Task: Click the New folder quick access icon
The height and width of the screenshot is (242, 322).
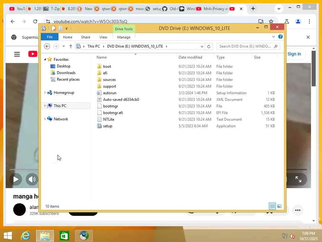Action: pyautogui.click(x=60, y=28)
